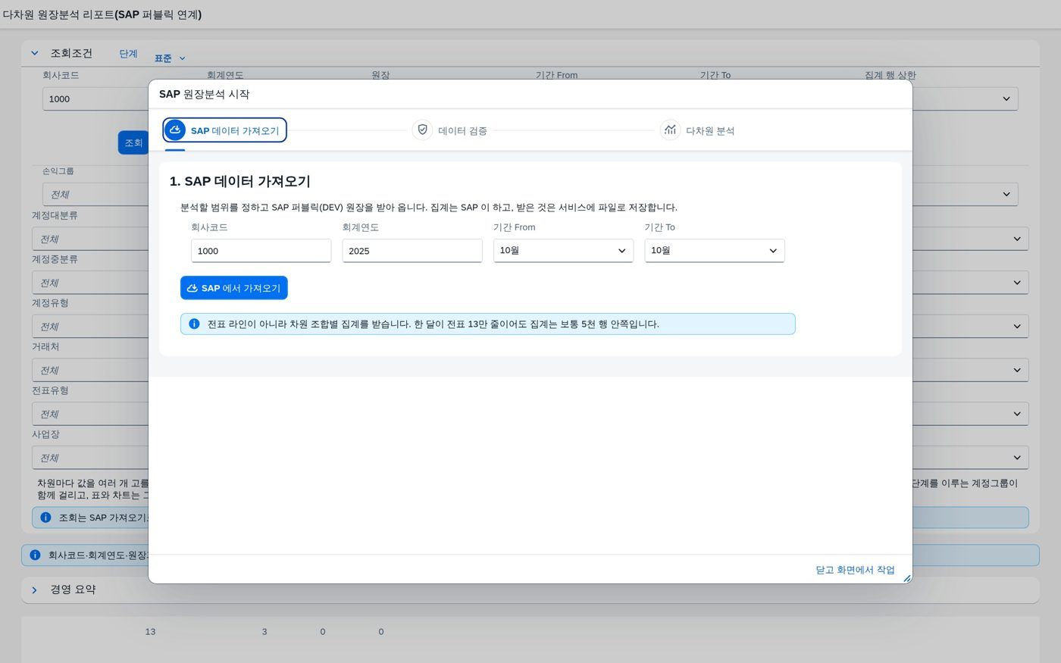The width and height of the screenshot is (1061, 663).
Task: Click the 회계연도 field showing 2025
Action: click(412, 251)
